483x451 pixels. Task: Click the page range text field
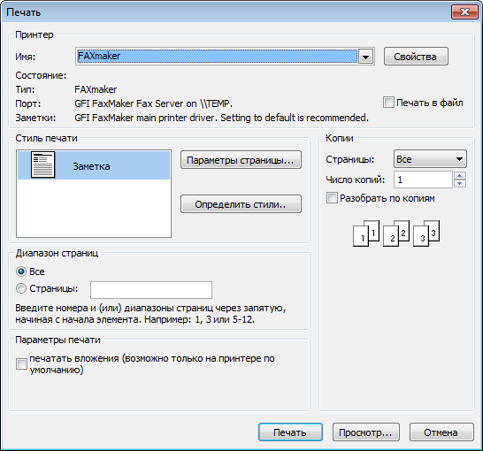coord(151,290)
